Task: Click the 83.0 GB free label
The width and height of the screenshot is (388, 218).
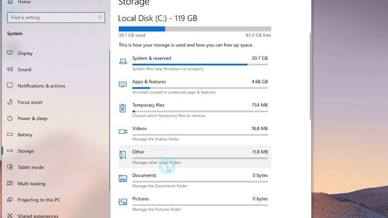Action: click(258, 35)
